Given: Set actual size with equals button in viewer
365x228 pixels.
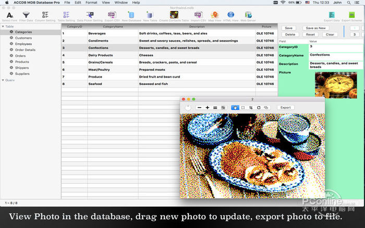Looking at the screenshot, I should pos(215,108).
